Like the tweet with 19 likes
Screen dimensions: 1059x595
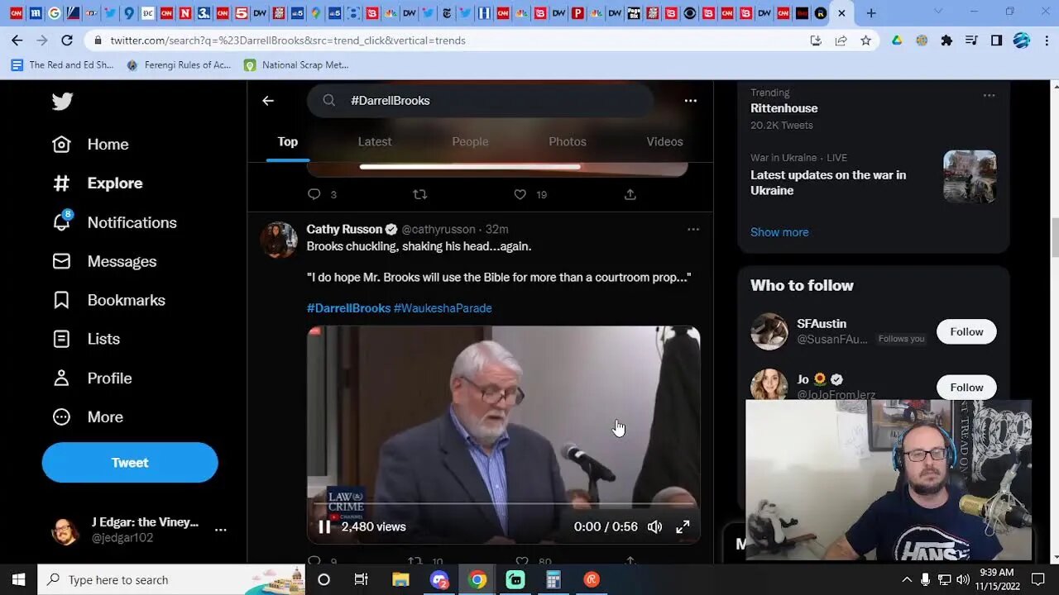tap(520, 194)
